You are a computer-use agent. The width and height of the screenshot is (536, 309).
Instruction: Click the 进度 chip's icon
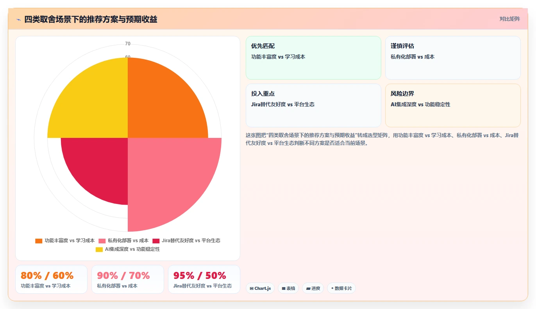click(308, 288)
